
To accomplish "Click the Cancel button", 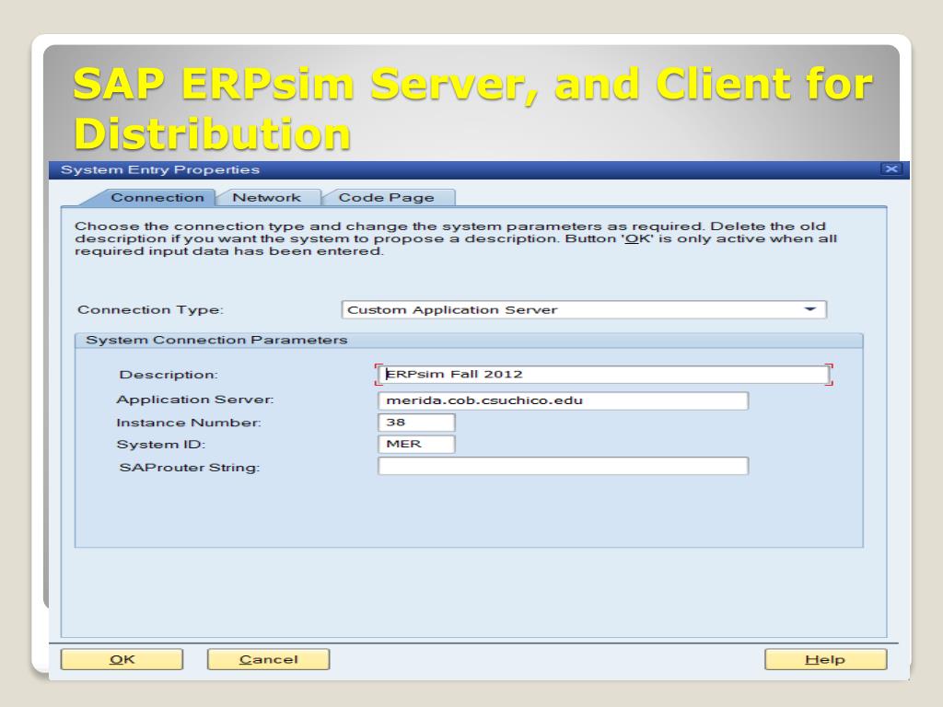I will click(268, 659).
